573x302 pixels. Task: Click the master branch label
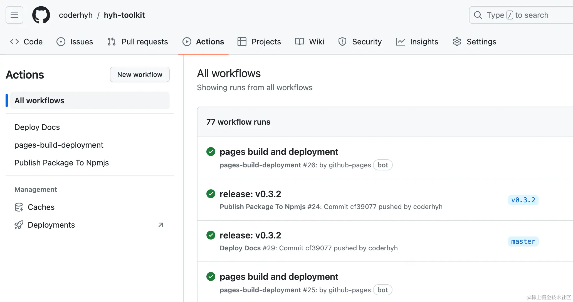coord(523,241)
